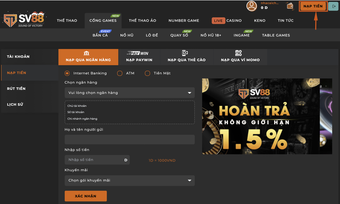Image resolution: width=340 pixels, height=204 pixels.
Task: Go to Nổ Hũ submenu item
Action: 127,35
